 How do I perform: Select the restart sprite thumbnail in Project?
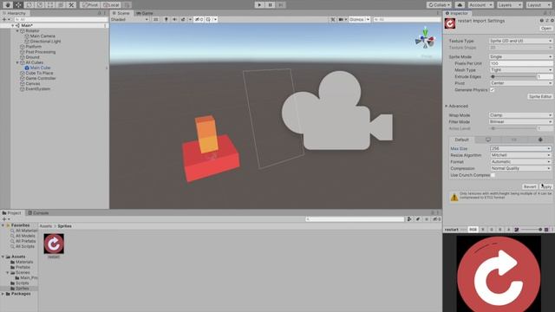54,244
